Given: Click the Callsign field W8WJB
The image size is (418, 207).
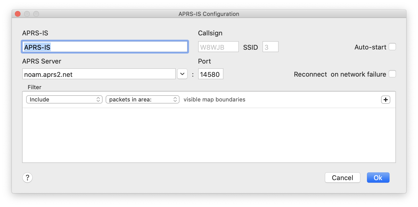Looking at the screenshot, I should (218, 47).
